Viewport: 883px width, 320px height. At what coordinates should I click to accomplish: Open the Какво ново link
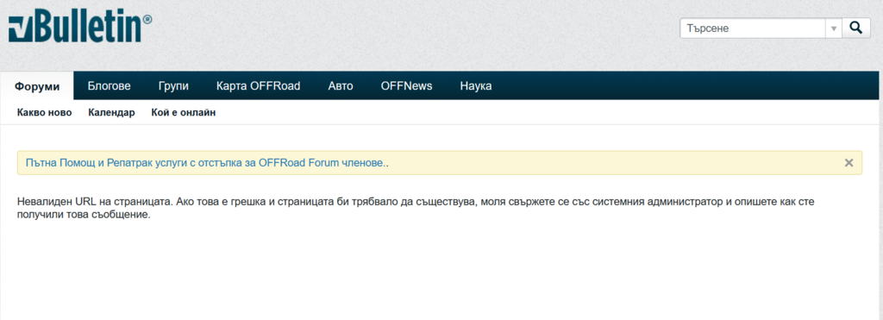(x=45, y=113)
